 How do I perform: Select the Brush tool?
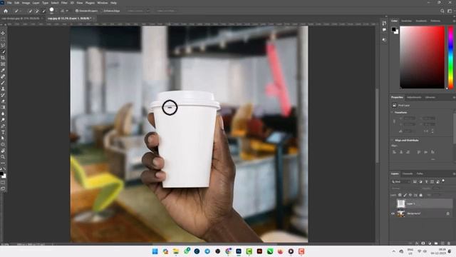tap(3, 83)
